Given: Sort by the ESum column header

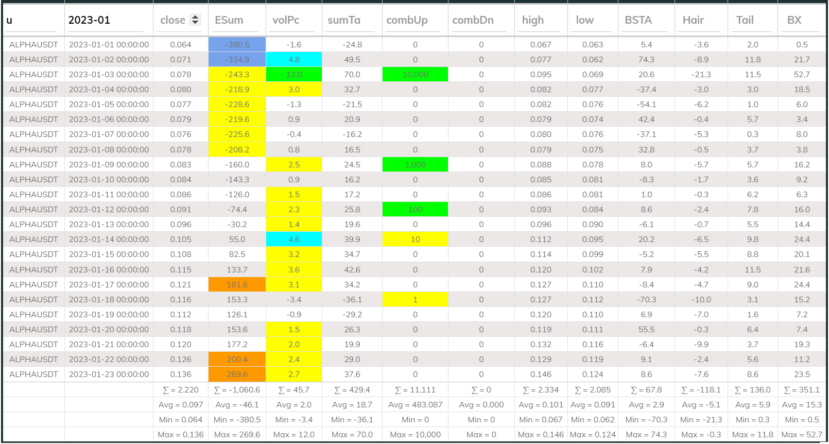Looking at the screenshot, I should (229, 20).
